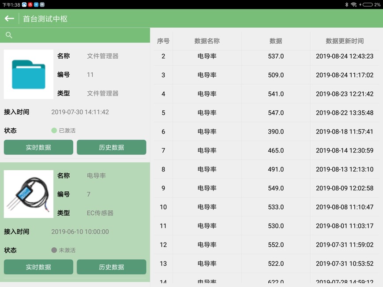Tap the Wi-Fi icon in status bar
This screenshot has height=287, width=383.
(353, 4)
